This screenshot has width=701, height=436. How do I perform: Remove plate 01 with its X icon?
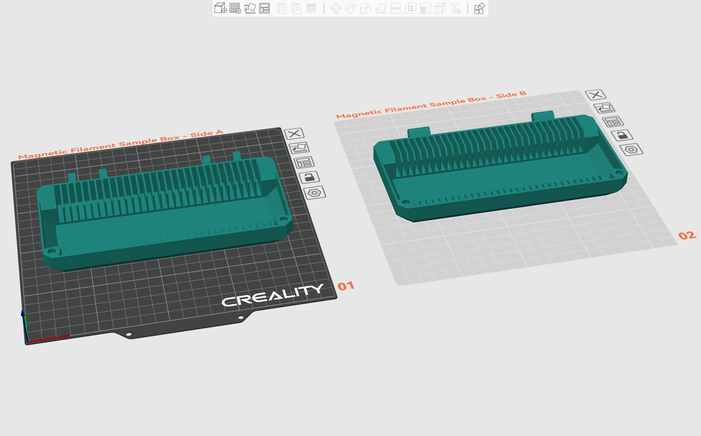[294, 134]
